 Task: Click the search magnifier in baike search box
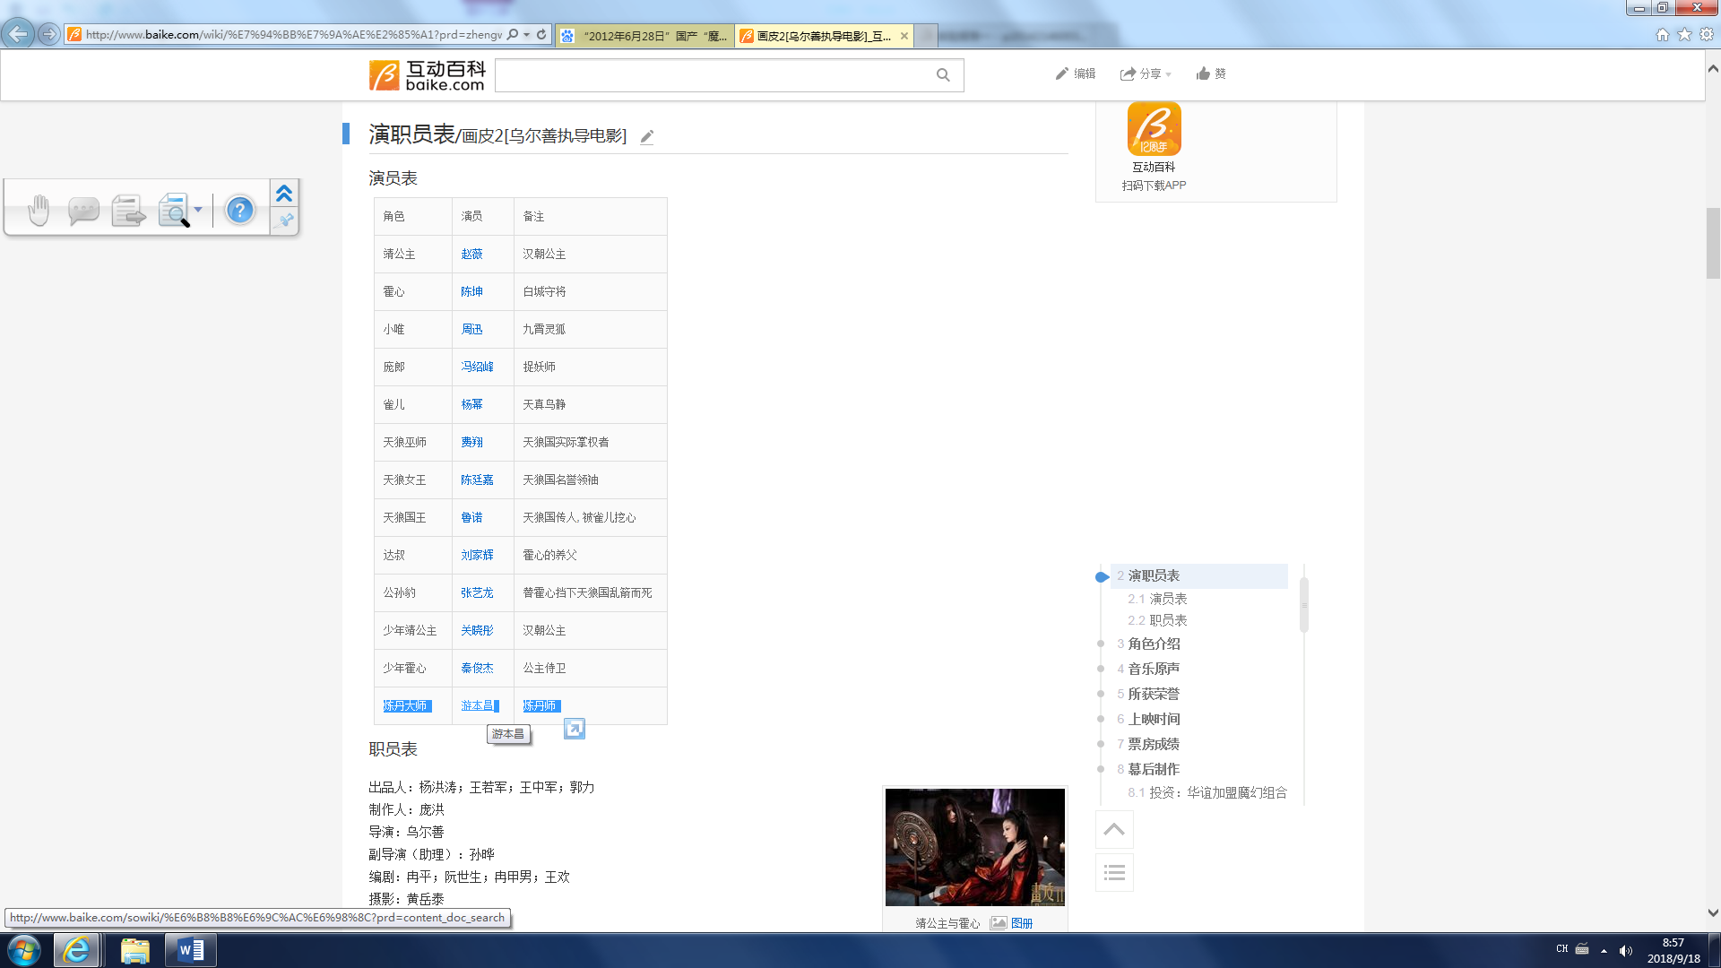tap(943, 75)
